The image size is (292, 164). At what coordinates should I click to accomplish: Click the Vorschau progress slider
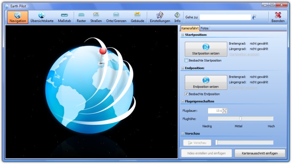244,142
